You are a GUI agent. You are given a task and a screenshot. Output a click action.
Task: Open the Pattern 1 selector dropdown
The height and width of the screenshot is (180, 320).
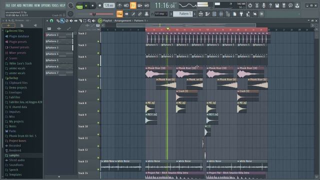pos(183,14)
